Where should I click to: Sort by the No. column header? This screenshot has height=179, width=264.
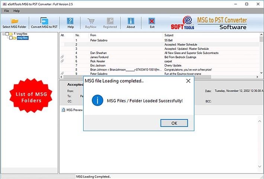(81, 35)
